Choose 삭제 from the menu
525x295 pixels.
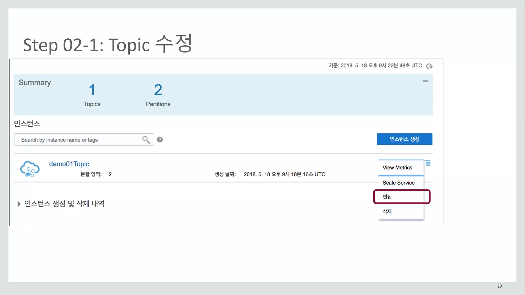pyautogui.click(x=387, y=211)
